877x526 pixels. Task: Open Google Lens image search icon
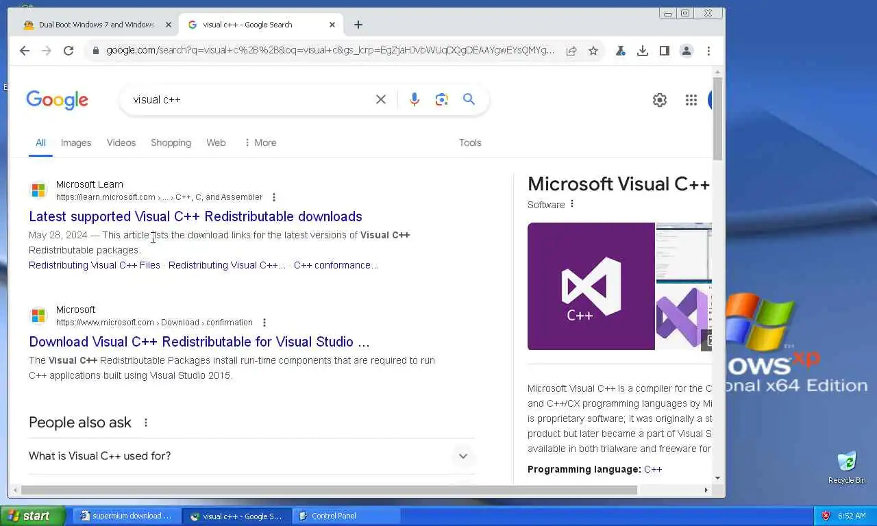point(442,99)
